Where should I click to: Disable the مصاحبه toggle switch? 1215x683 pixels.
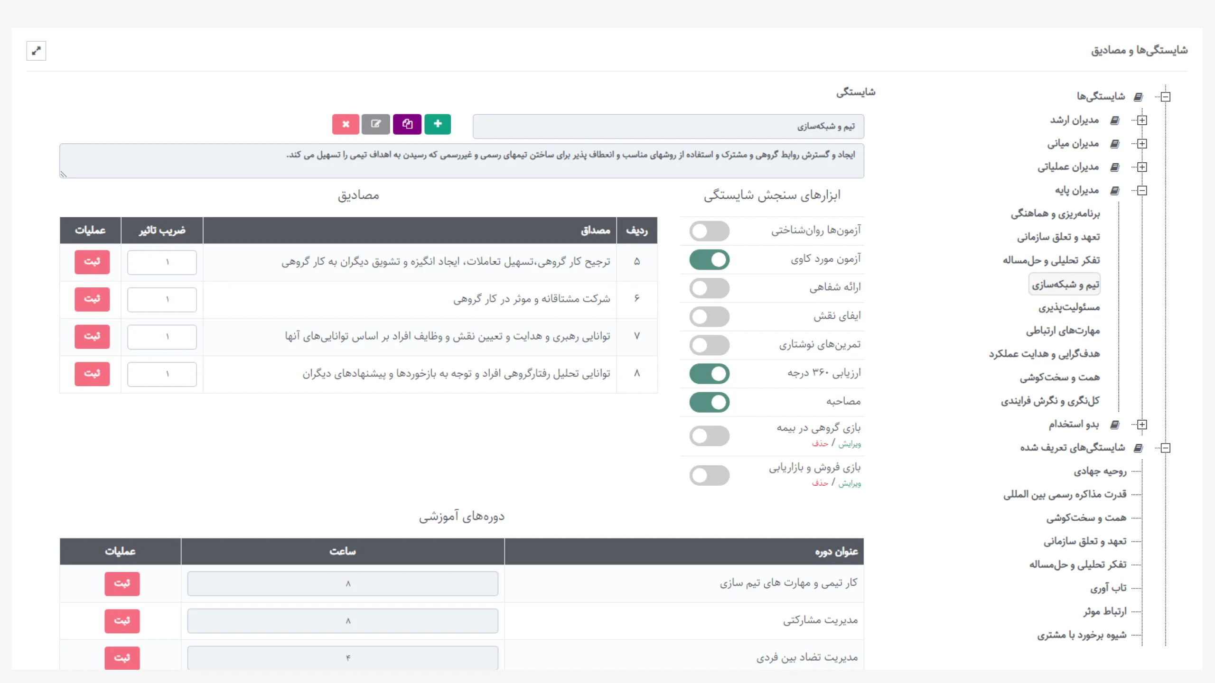709,402
